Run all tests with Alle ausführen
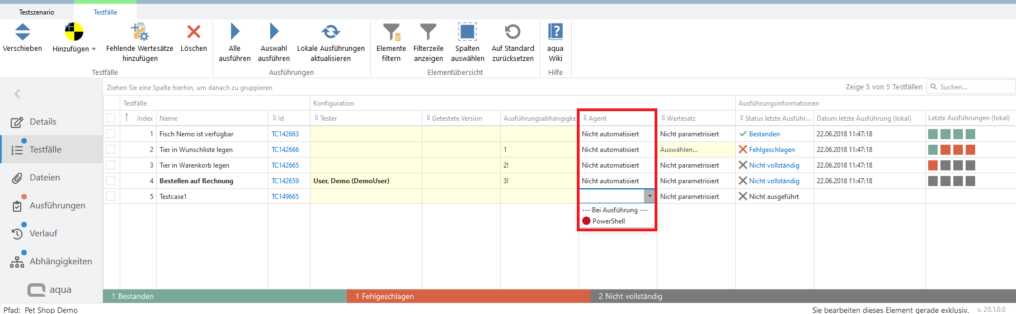The image size is (1016, 314). point(234,32)
